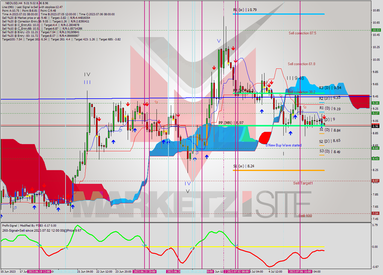Select the 2023.07.06 16:00 time marker

[300, 272]
